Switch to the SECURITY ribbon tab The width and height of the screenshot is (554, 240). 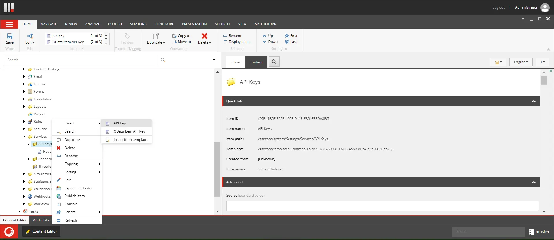point(222,24)
